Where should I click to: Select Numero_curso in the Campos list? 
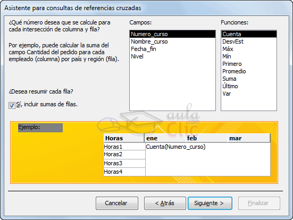(x=172, y=34)
